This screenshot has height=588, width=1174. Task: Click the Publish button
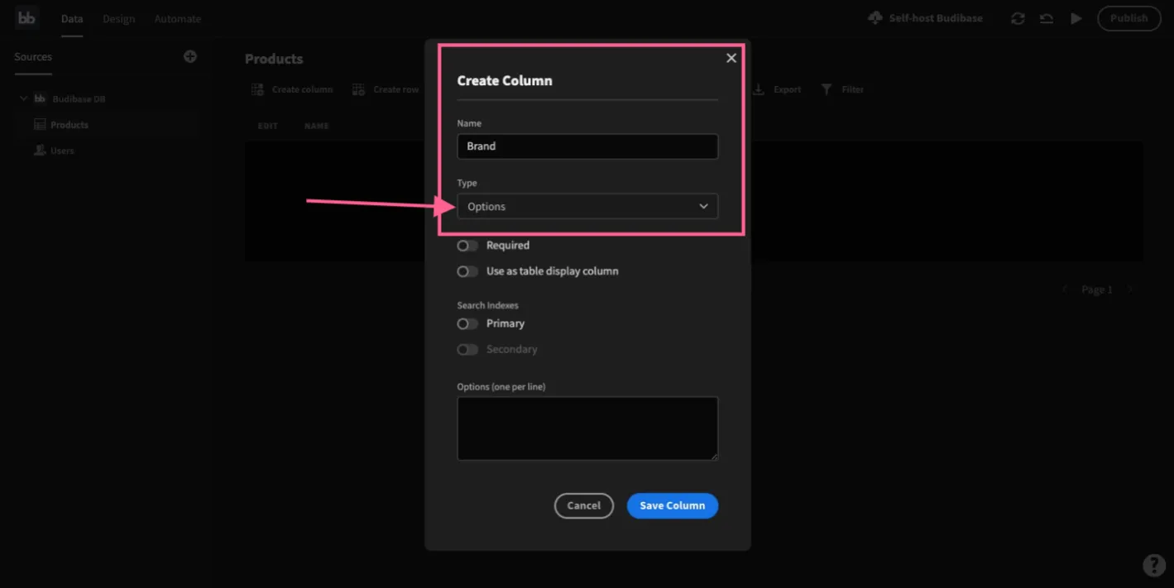click(x=1129, y=18)
